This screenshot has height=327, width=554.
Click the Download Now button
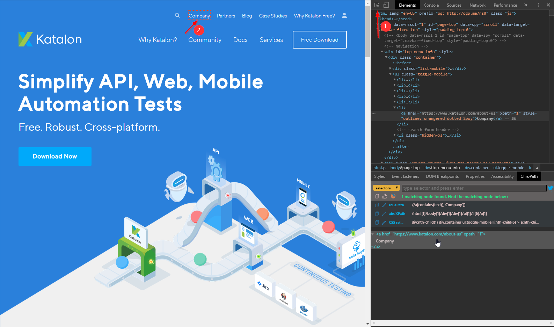(x=55, y=157)
